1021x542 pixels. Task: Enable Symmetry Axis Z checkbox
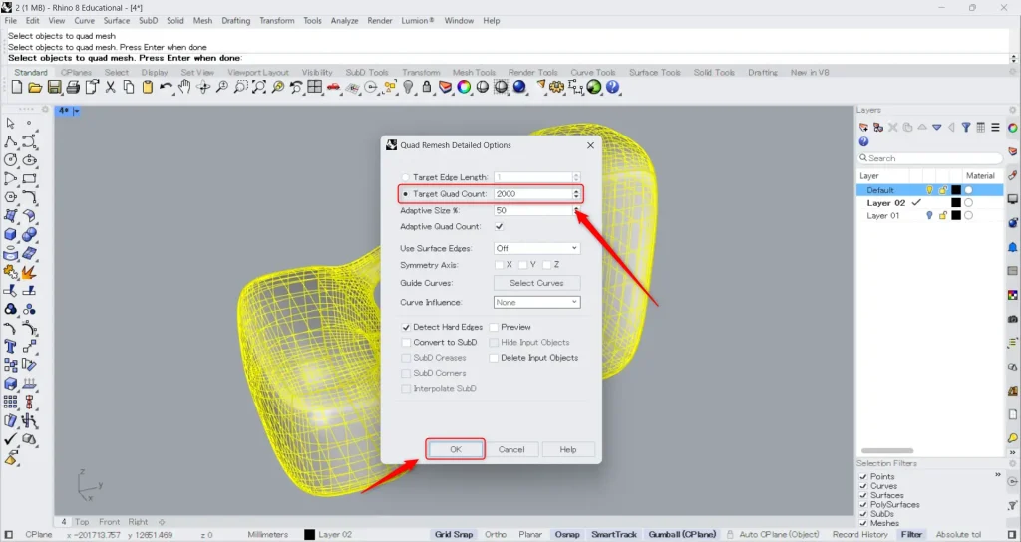547,265
